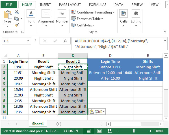Select cell A2 with 19:41
Image resolution: width=169 pixels, height=135 pixels.
(18, 67)
